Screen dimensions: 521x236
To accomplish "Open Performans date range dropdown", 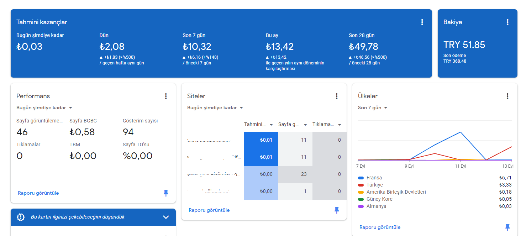I will pyautogui.click(x=44, y=107).
